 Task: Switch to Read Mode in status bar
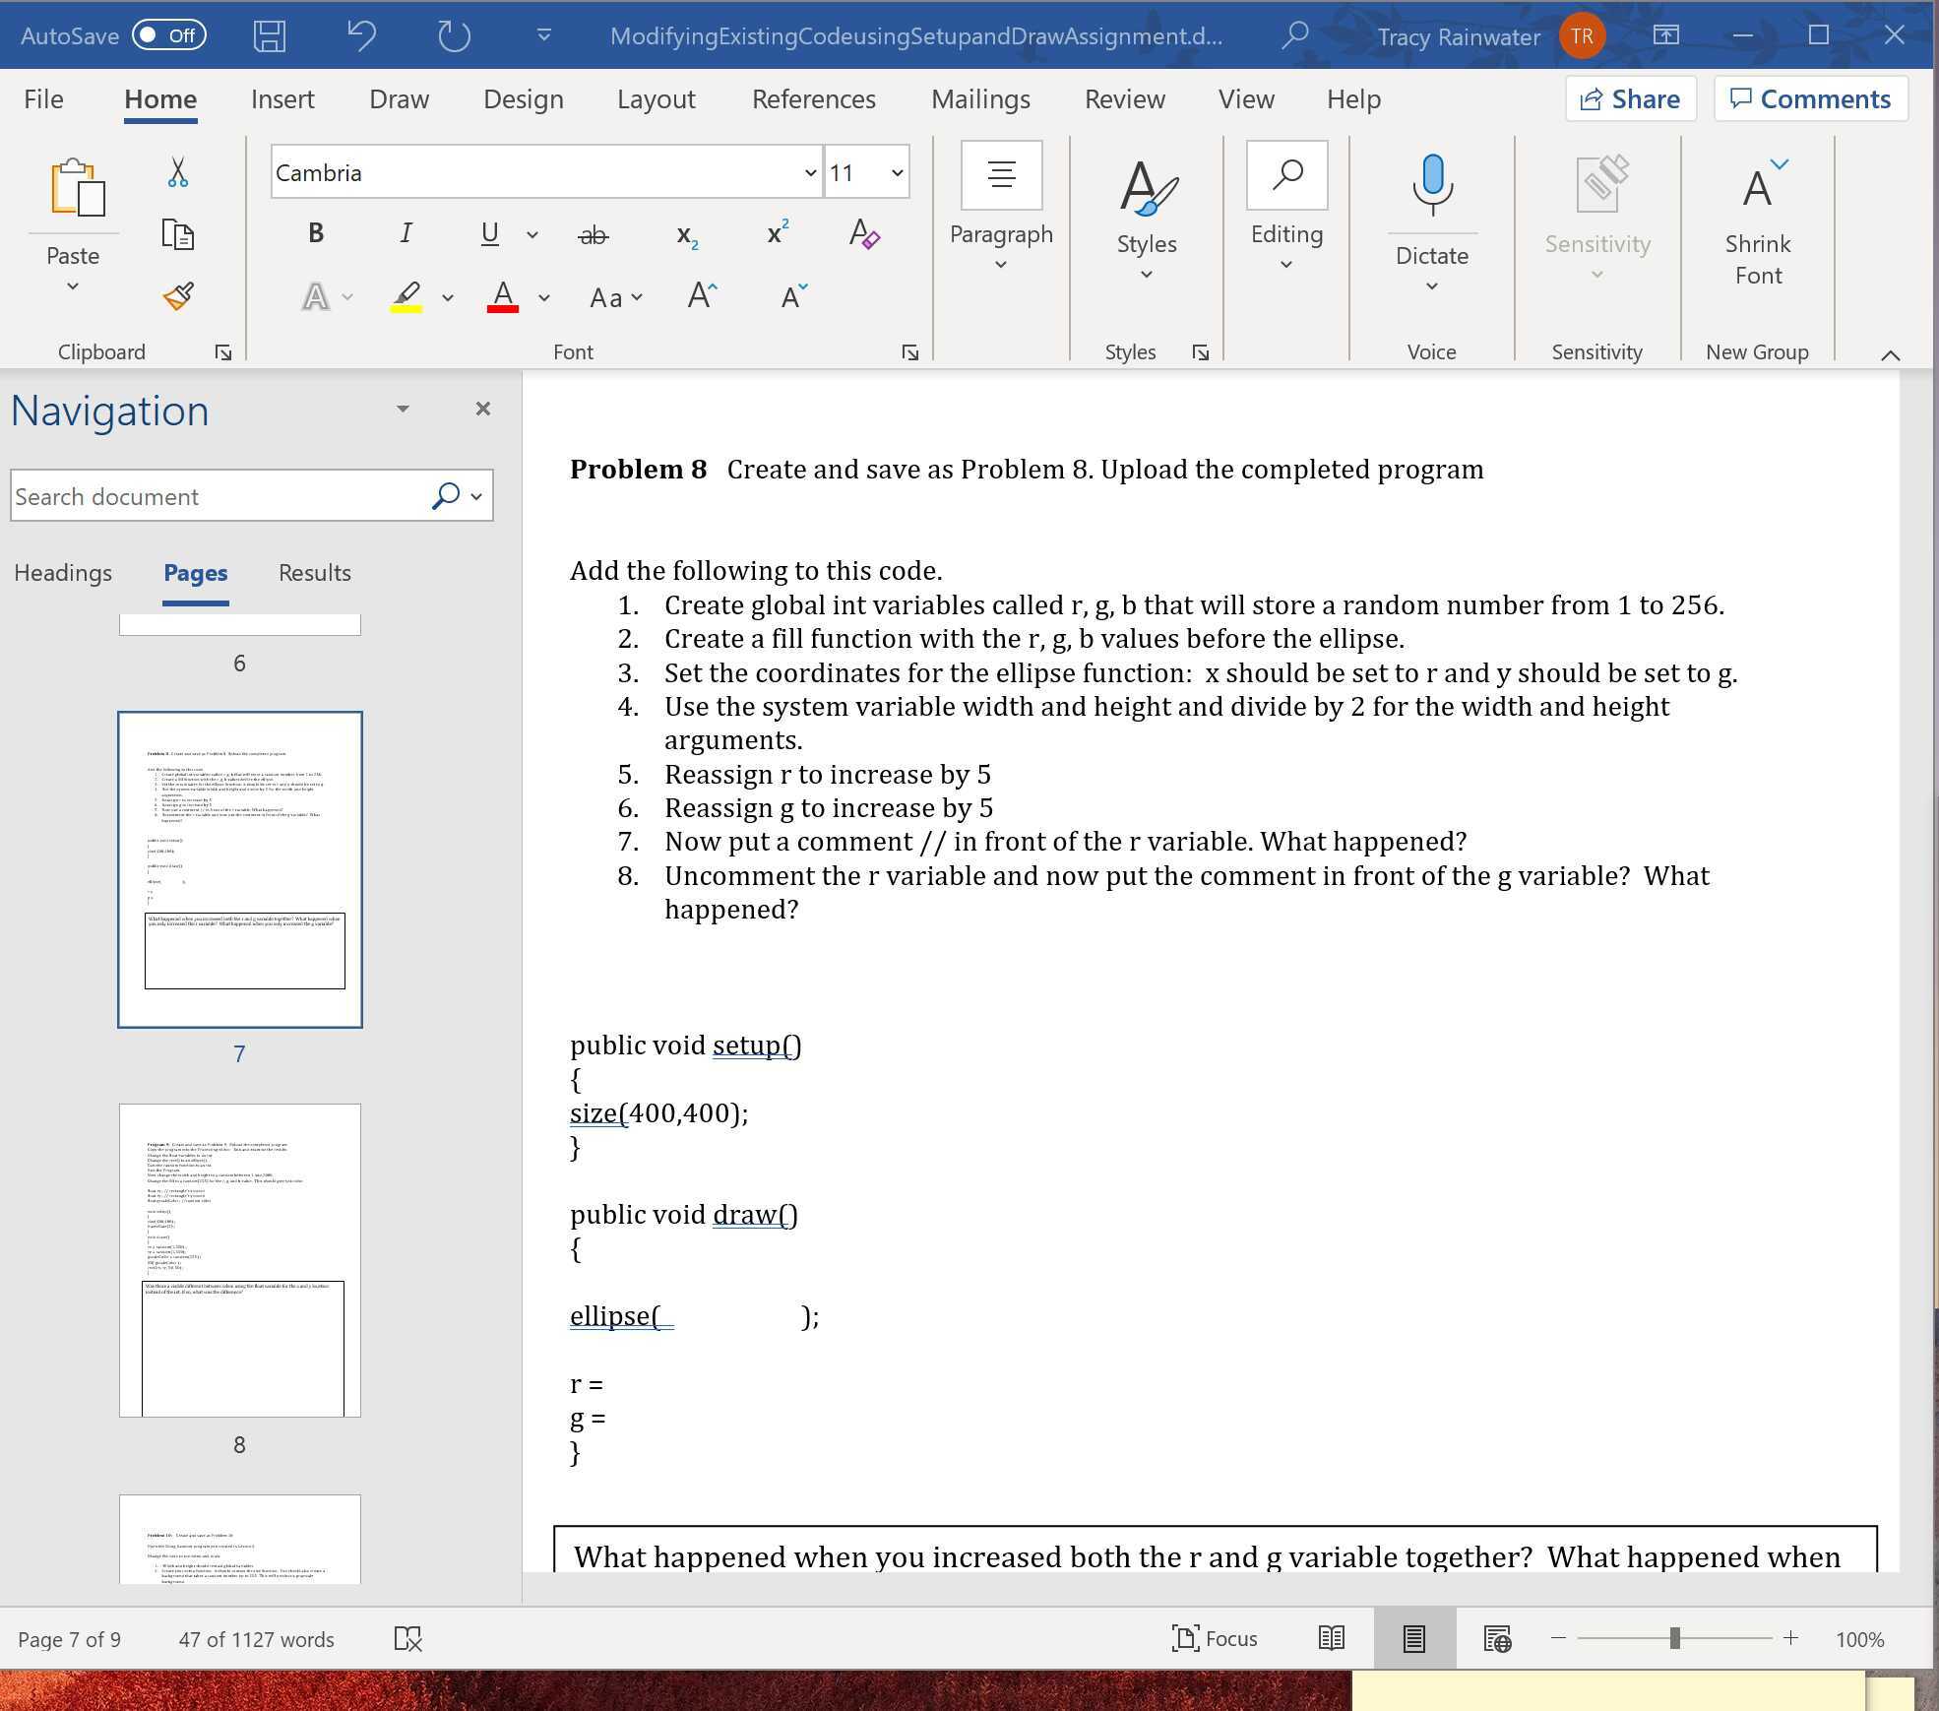tap(1330, 1638)
